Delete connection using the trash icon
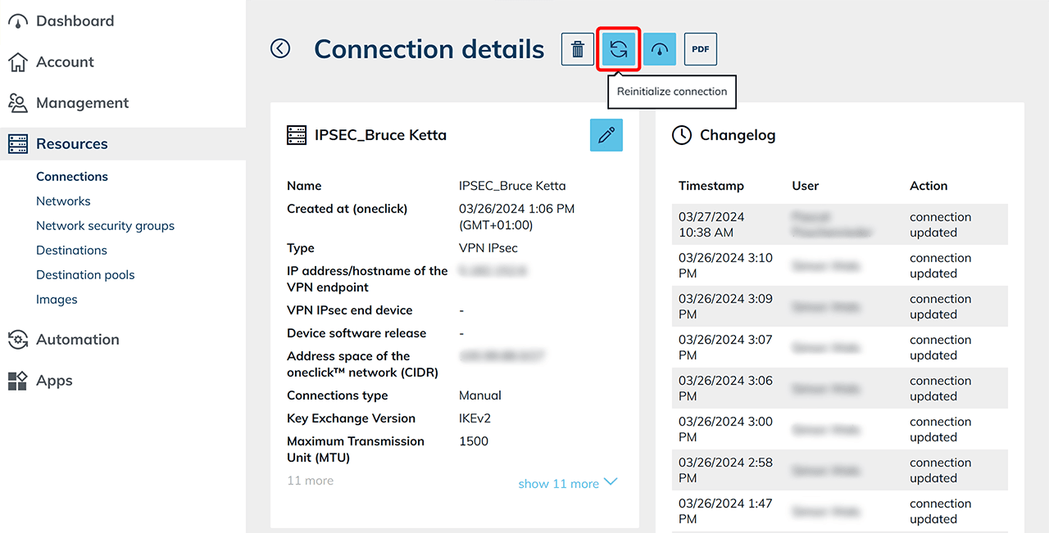 coord(578,49)
